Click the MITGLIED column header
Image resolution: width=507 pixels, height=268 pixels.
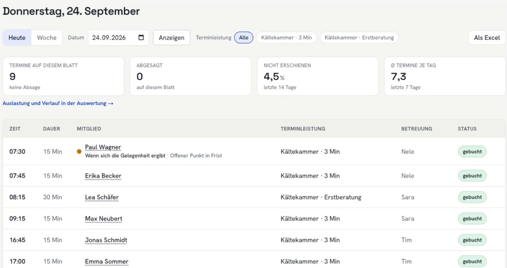(89, 129)
